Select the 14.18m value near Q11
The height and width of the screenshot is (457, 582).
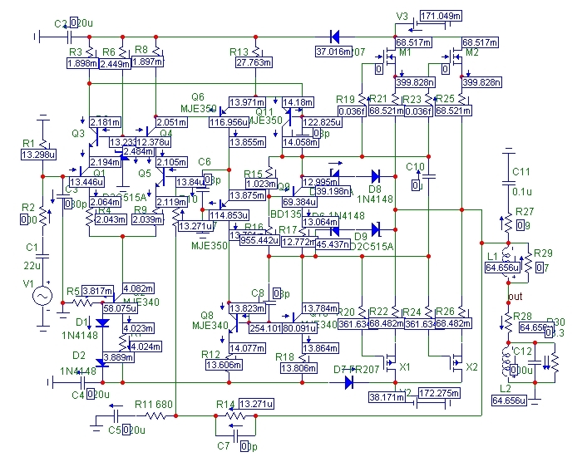click(298, 102)
